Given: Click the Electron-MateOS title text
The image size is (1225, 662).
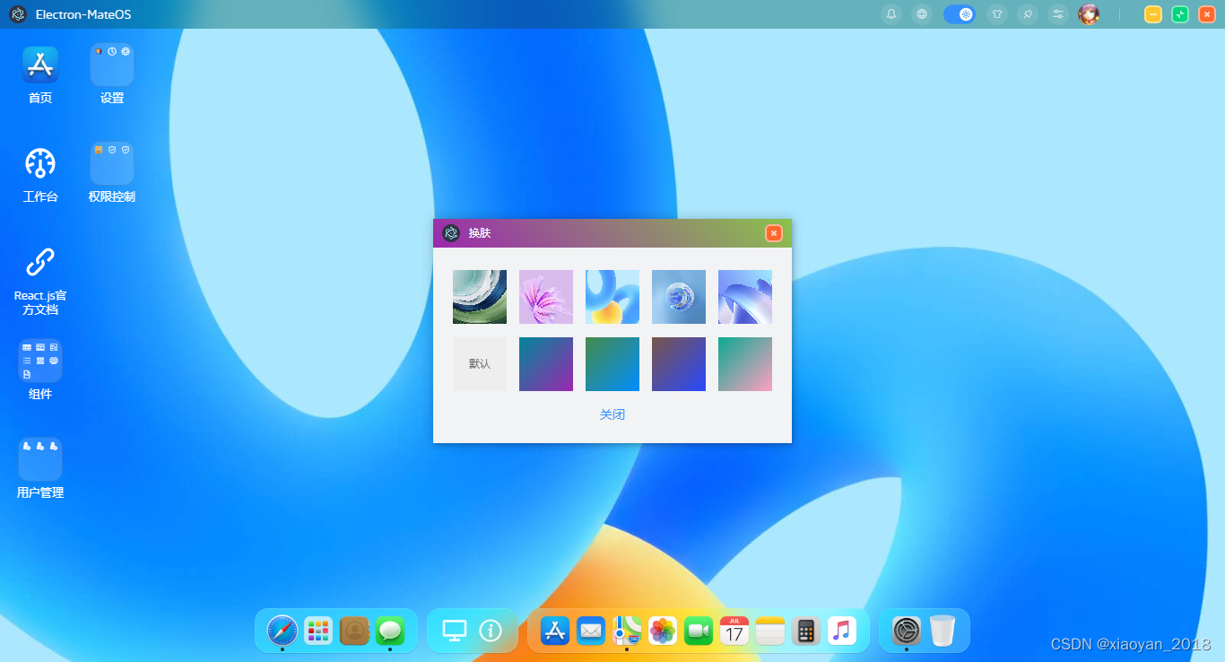Looking at the screenshot, I should [83, 14].
